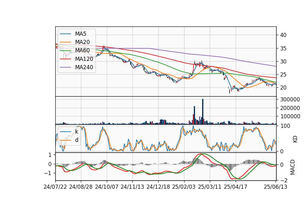This screenshot has height=220, width=307.
Task: Click the green MA60 legend line
Action: click(65, 51)
